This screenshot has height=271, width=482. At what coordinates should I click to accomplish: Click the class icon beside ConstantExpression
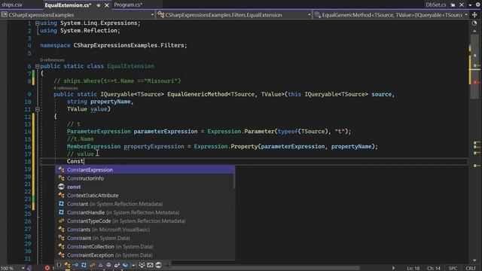point(62,169)
